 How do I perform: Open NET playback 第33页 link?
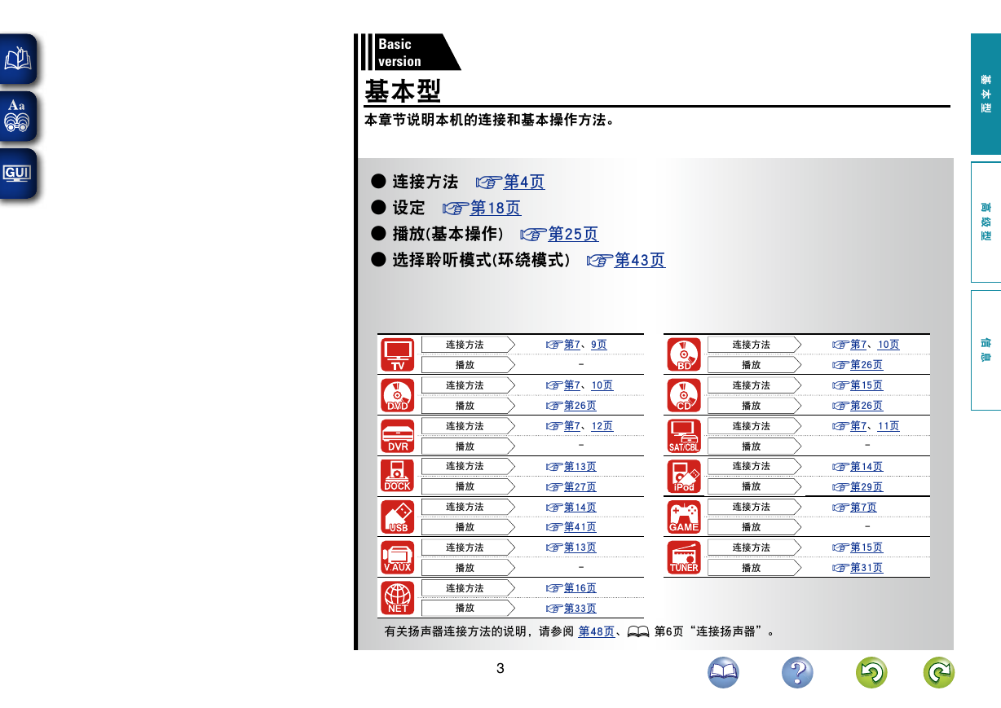[x=580, y=609]
